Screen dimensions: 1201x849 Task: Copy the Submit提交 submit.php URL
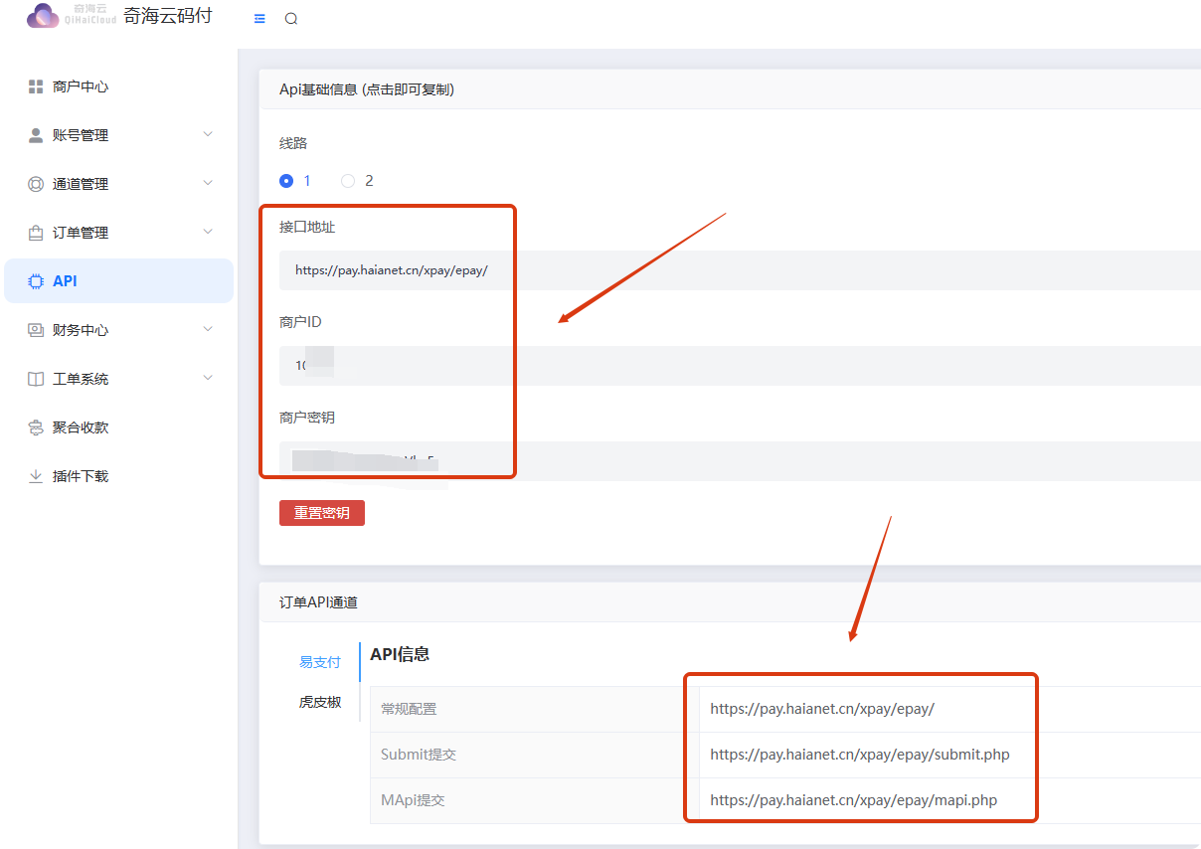pyautogui.click(x=859, y=755)
